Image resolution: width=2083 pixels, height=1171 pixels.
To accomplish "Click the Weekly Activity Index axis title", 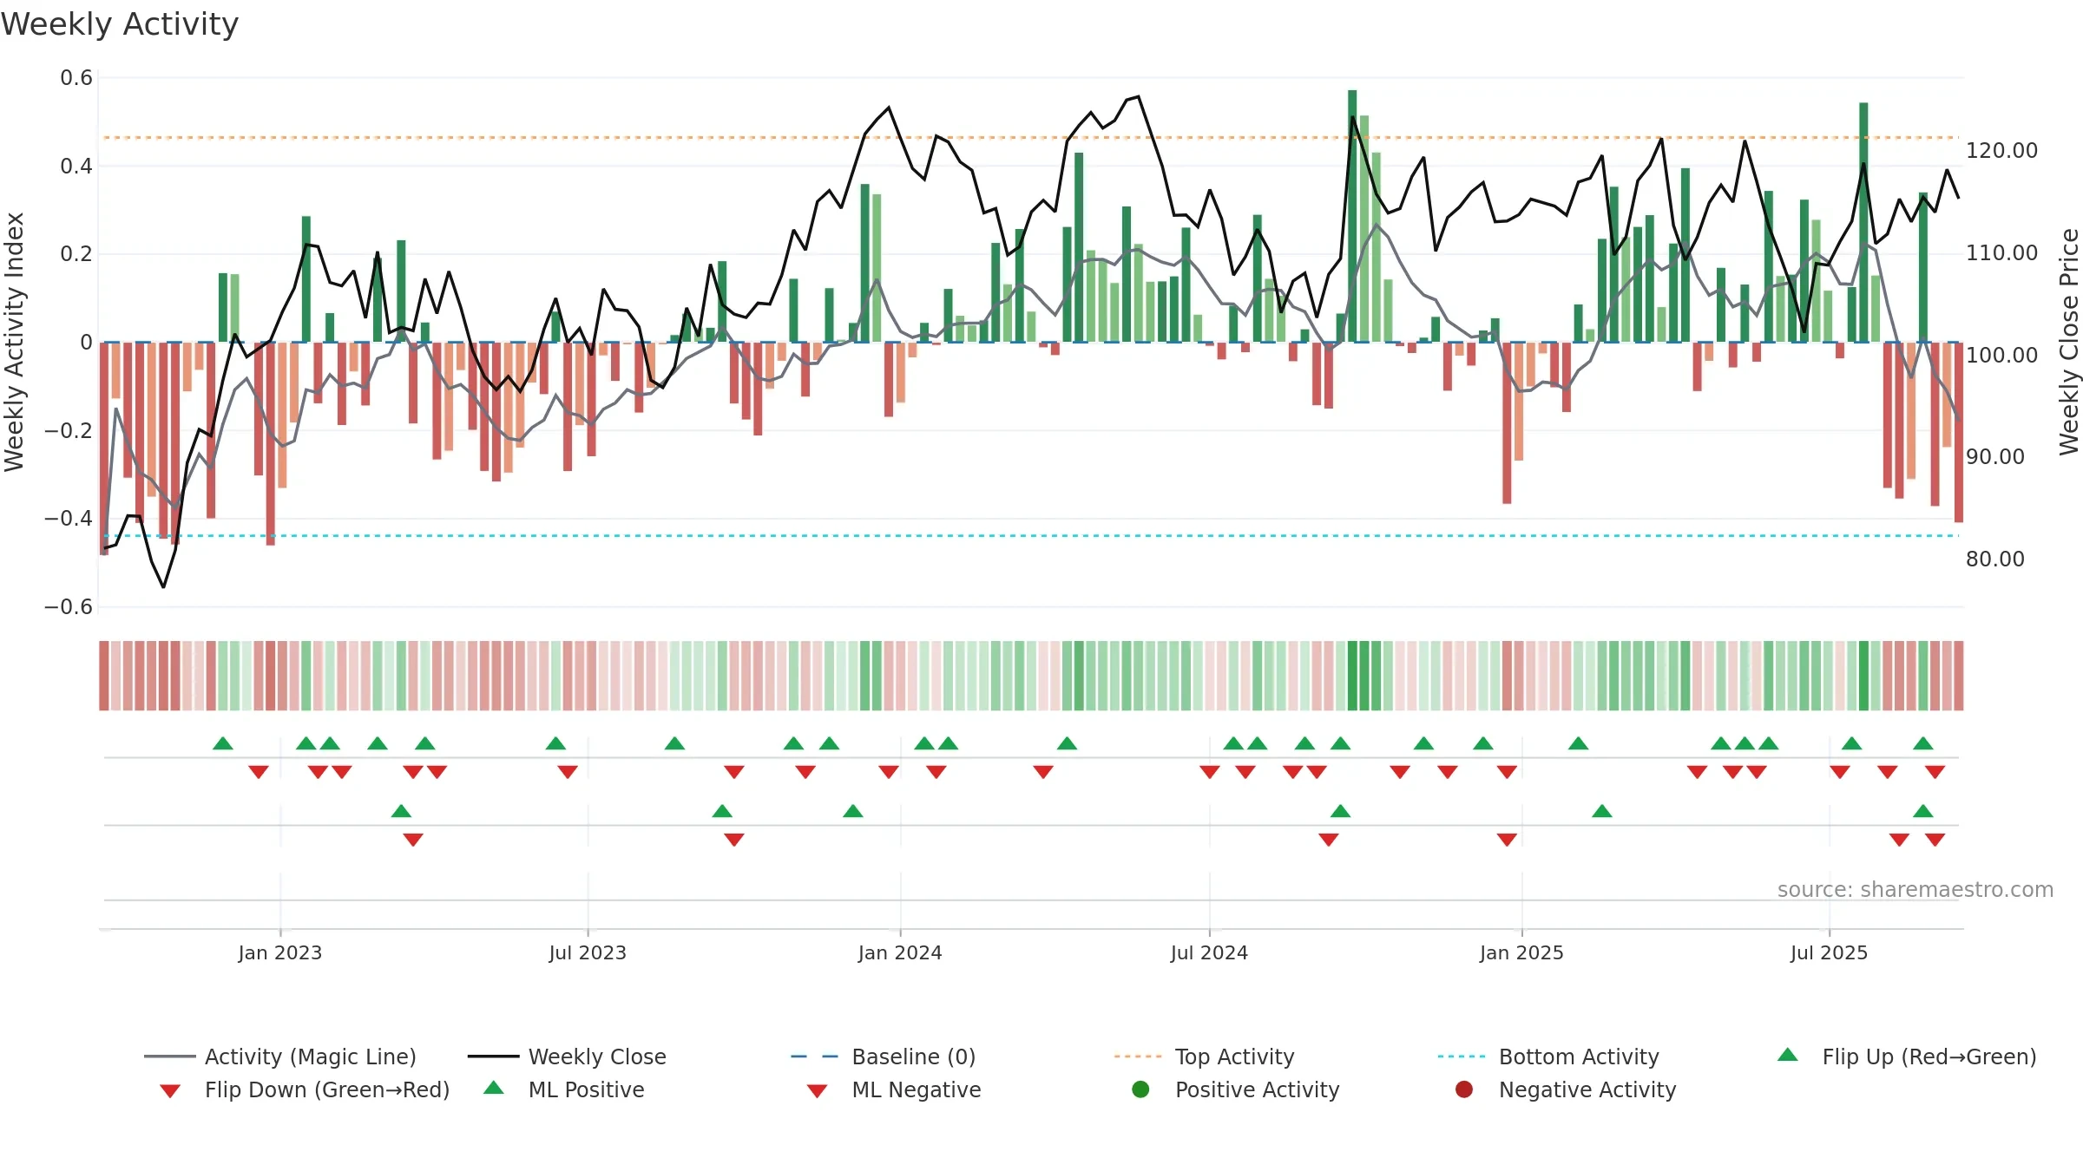I will pyautogui.click(x=14, y=342).
